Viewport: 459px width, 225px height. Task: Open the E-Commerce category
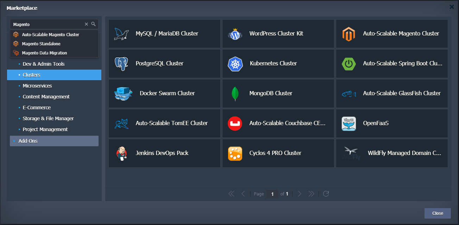coord(37,108)
